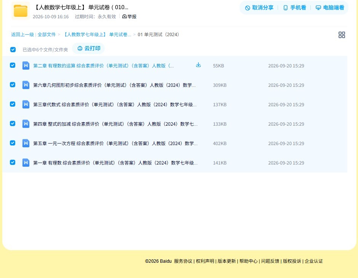Click the 309KB file size cell

coord(220,85)
